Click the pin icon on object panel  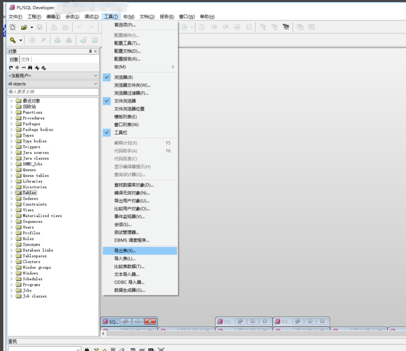tap(90, 51)
